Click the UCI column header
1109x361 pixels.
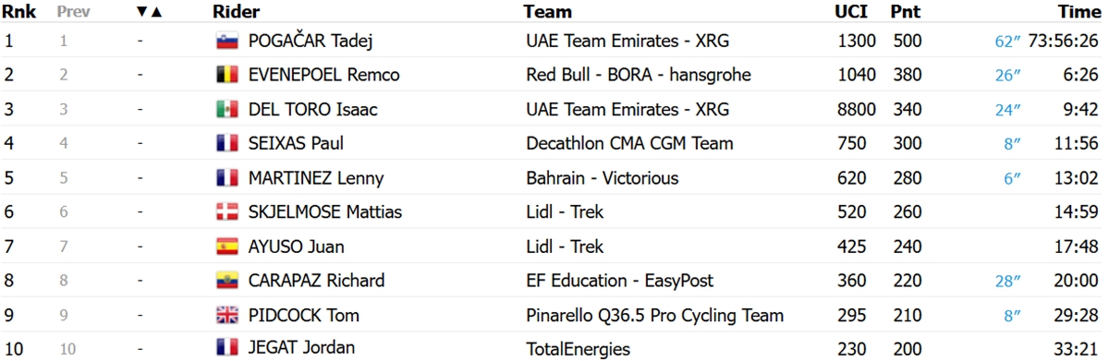tap(848, 12)
